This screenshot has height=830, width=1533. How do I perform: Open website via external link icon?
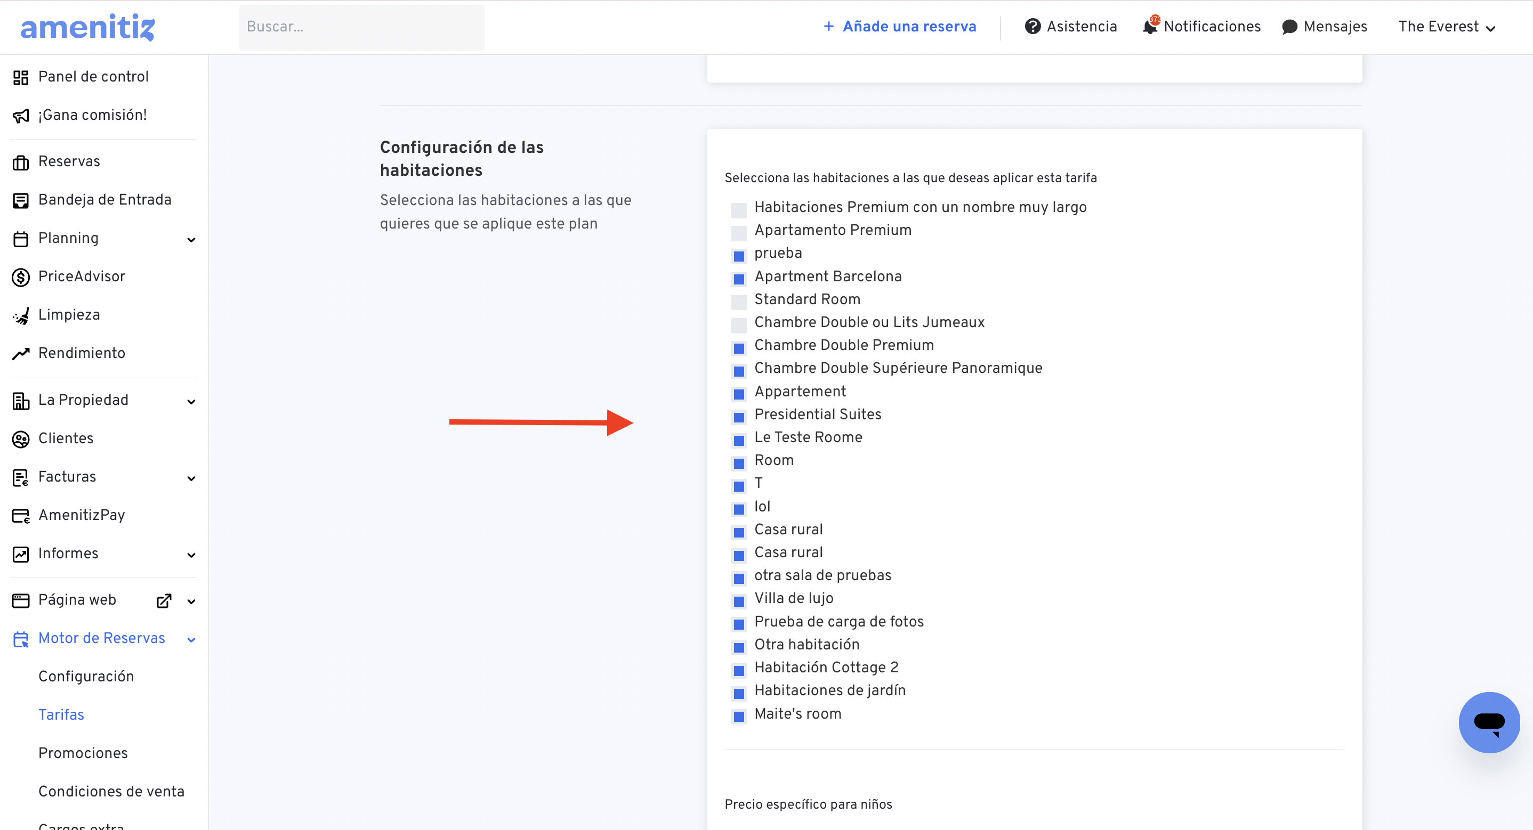[x=164, y=601]
